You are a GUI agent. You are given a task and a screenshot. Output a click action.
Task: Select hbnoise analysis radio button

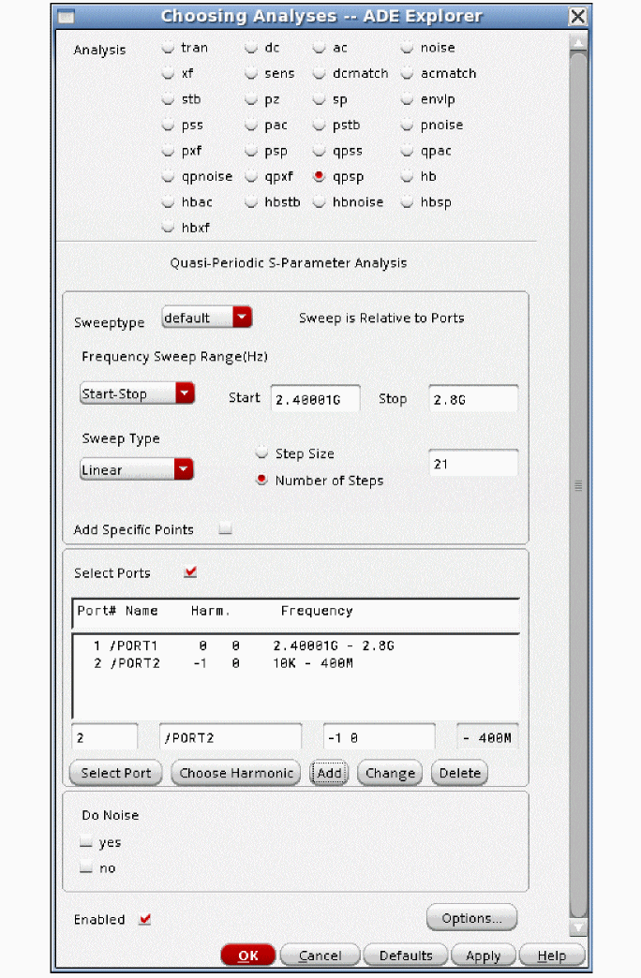coord(319,202)
